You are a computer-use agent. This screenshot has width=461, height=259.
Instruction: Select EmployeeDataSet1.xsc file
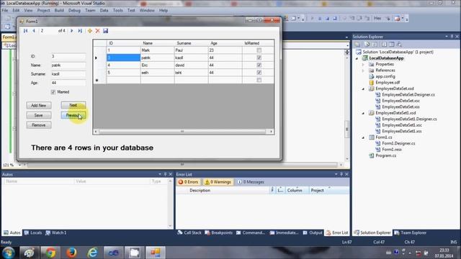pos(402,125)
